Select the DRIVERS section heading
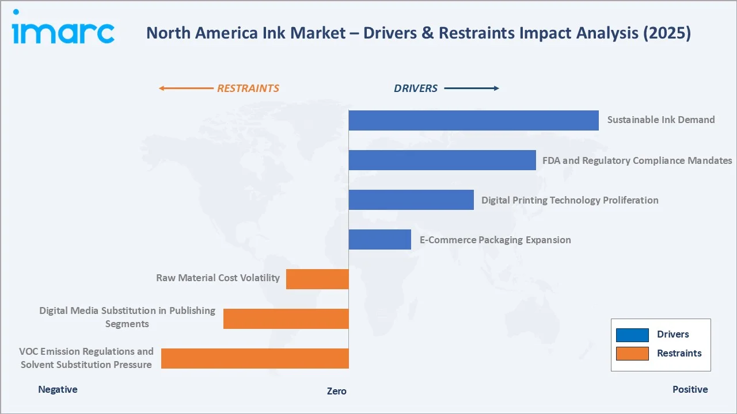The height and width of the screenshot is (414, 737). 416,88
